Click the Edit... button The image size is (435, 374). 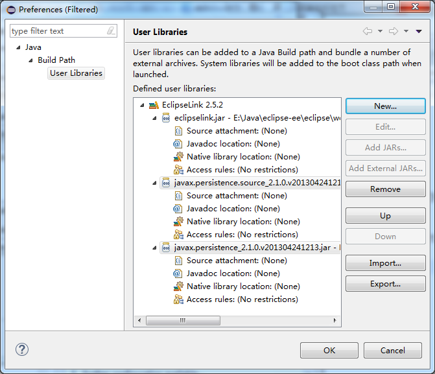tap(385, 127)
